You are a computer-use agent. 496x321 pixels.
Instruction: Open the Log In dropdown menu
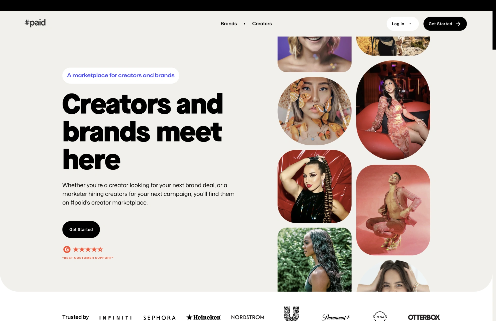402,24
